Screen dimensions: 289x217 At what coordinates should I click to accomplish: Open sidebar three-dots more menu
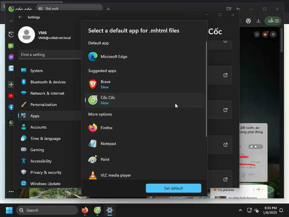point(11,192)
